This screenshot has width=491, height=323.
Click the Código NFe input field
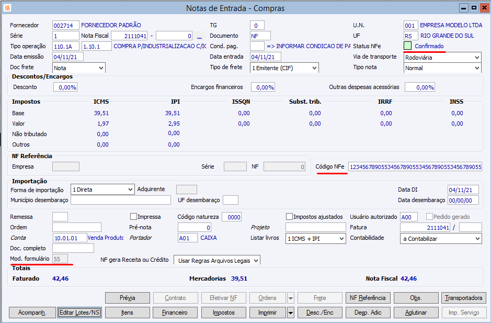(415, 167)
